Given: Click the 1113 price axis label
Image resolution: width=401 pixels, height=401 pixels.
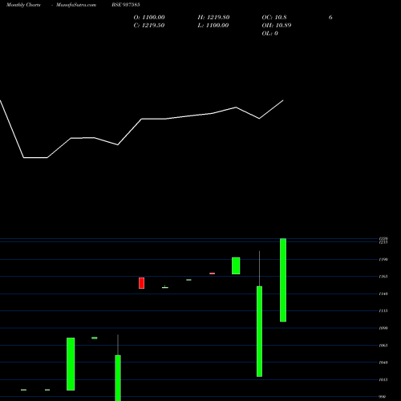Looking at the screenshot, I should coord(383,311).
